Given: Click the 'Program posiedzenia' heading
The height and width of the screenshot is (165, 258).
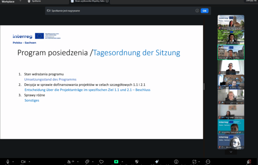Looking at the screenshot, I should pyautogui.click(x=53, y=53).
